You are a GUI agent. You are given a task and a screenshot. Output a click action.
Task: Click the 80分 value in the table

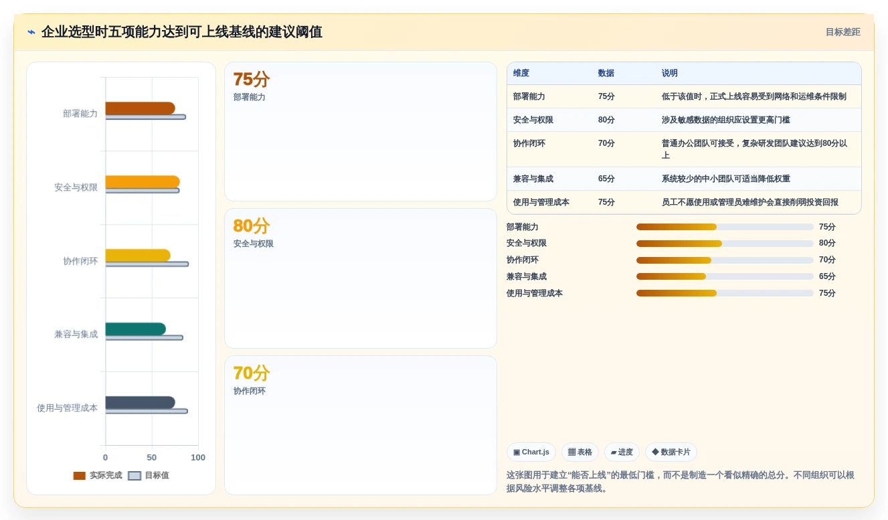click(606, 120)
